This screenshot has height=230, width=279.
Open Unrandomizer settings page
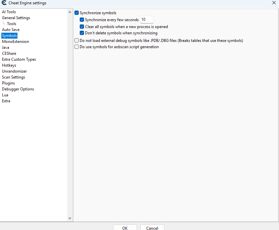14,71
